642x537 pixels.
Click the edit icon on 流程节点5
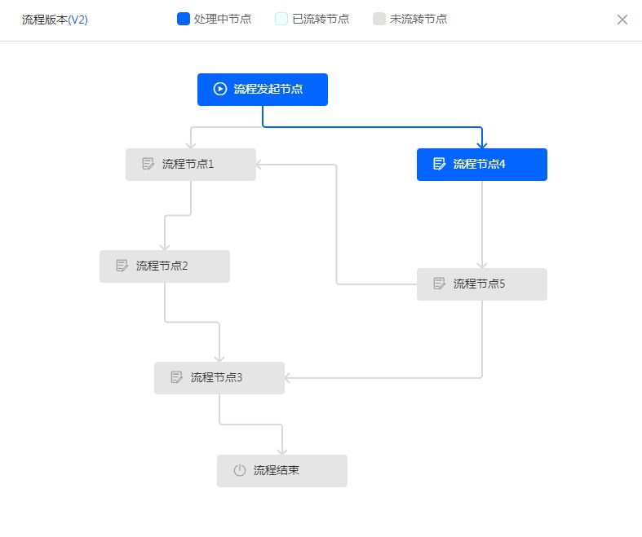[x=439, y=284]
